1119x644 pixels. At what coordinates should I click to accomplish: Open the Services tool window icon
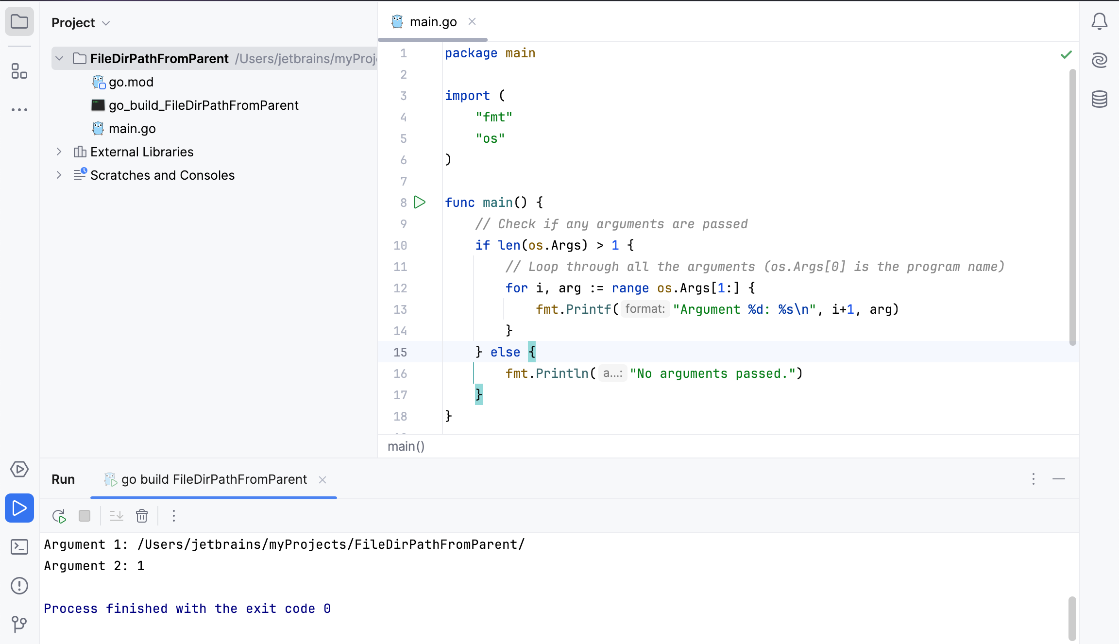[x=19, y=469]
